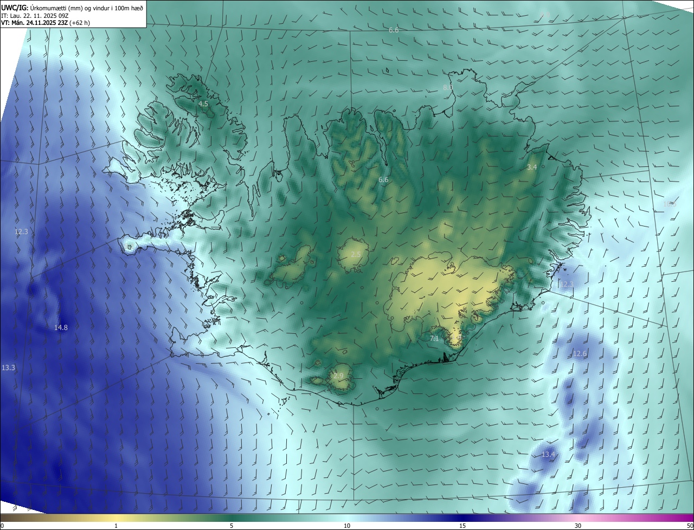Click the 1 tick label on the color scale
This screenshot has width=694, height=530.
[116, 526]
